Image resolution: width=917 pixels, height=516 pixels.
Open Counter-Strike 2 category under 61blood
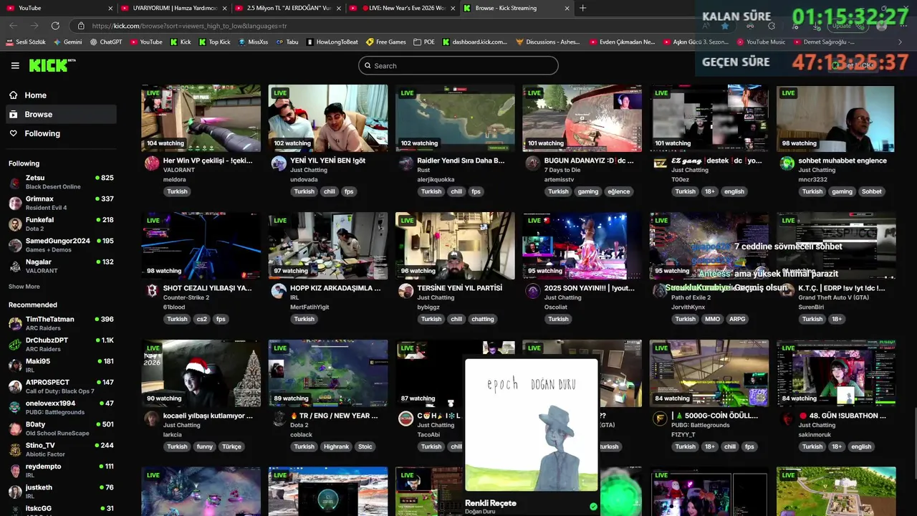(x=186, y=297)
